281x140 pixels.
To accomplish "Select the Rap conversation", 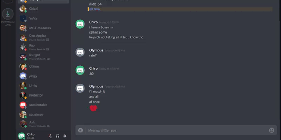I will [44, 47].
